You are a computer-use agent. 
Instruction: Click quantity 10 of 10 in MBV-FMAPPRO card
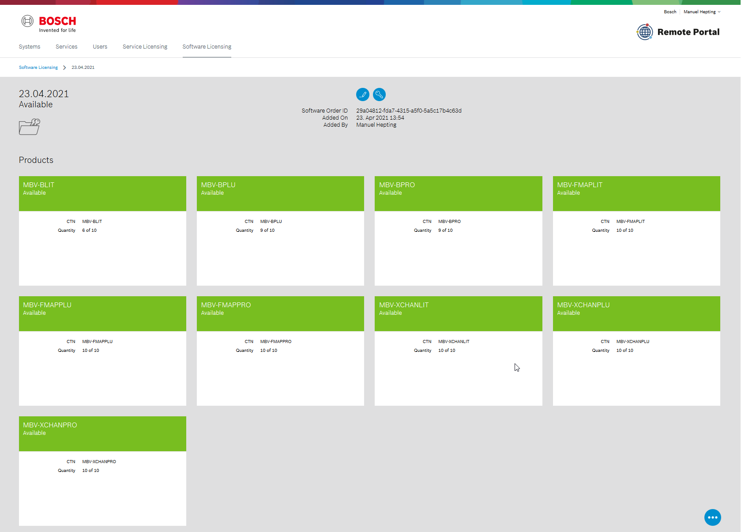point(269,351)
